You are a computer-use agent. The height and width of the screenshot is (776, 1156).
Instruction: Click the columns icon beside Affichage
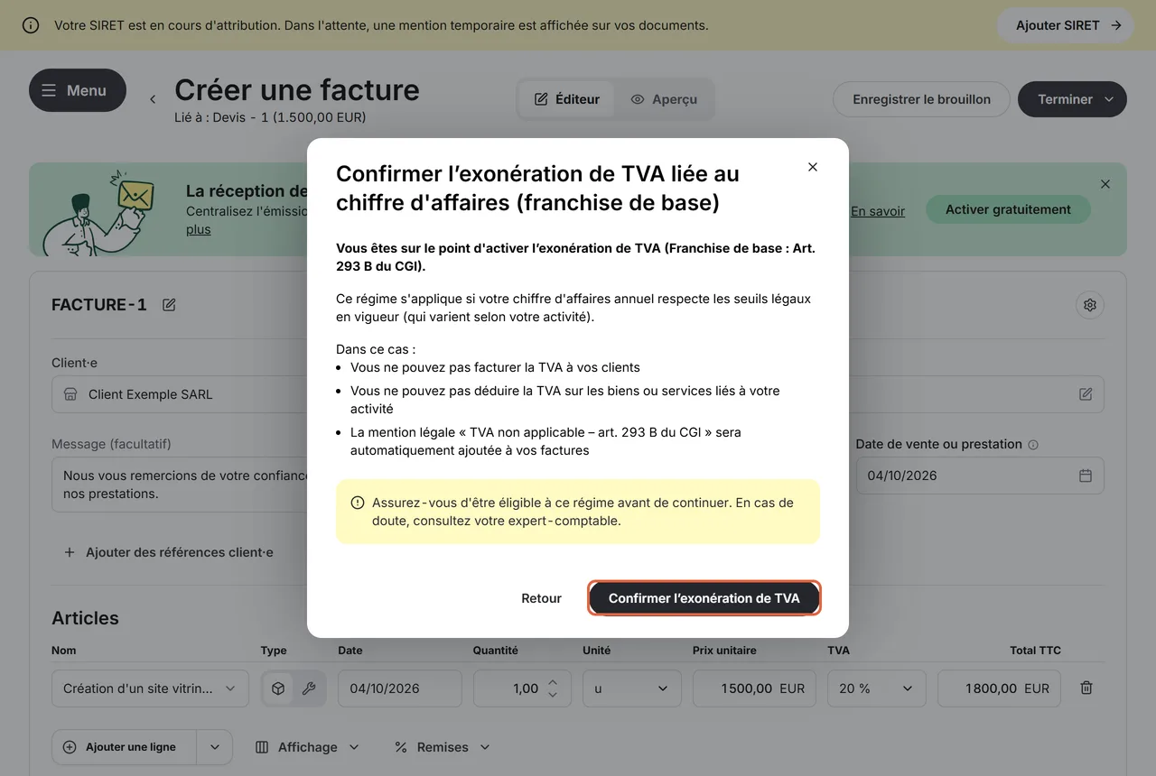click(x=262, y=747)
